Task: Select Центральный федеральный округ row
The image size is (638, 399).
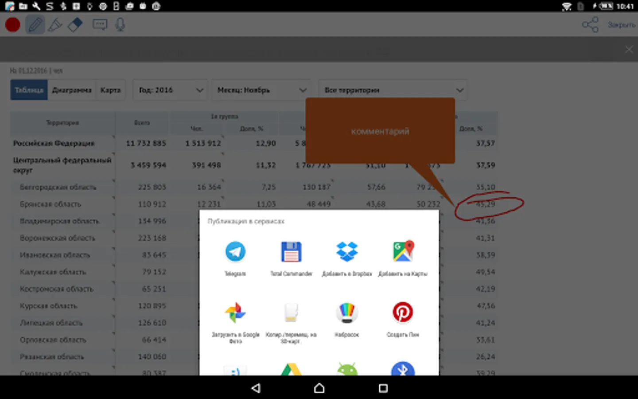Action: click(254, 165)
